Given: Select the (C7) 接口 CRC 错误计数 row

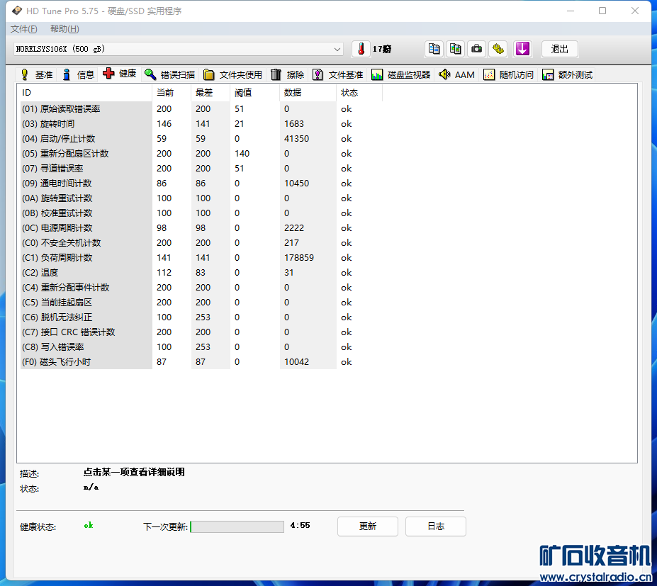Looking at the screenshot, I should [201, 332].
